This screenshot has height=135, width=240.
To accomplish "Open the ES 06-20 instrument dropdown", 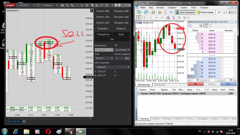I will 27,5.
